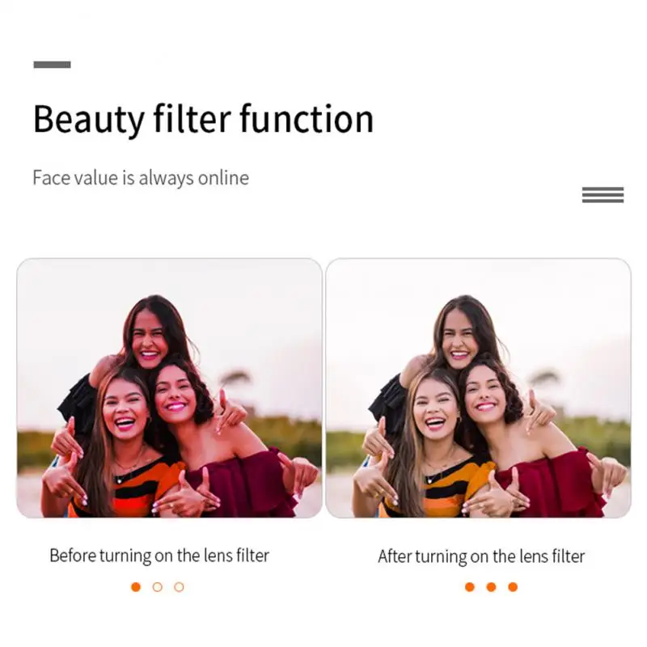Viewport: 647px width, 647px height.
Task: Open the three-line hamburger menu icon
Action: (603, 195)
